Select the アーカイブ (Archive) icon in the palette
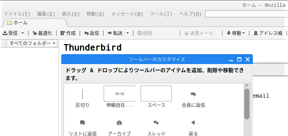Viewport: 288px width, 136px height. click(119, 123)
